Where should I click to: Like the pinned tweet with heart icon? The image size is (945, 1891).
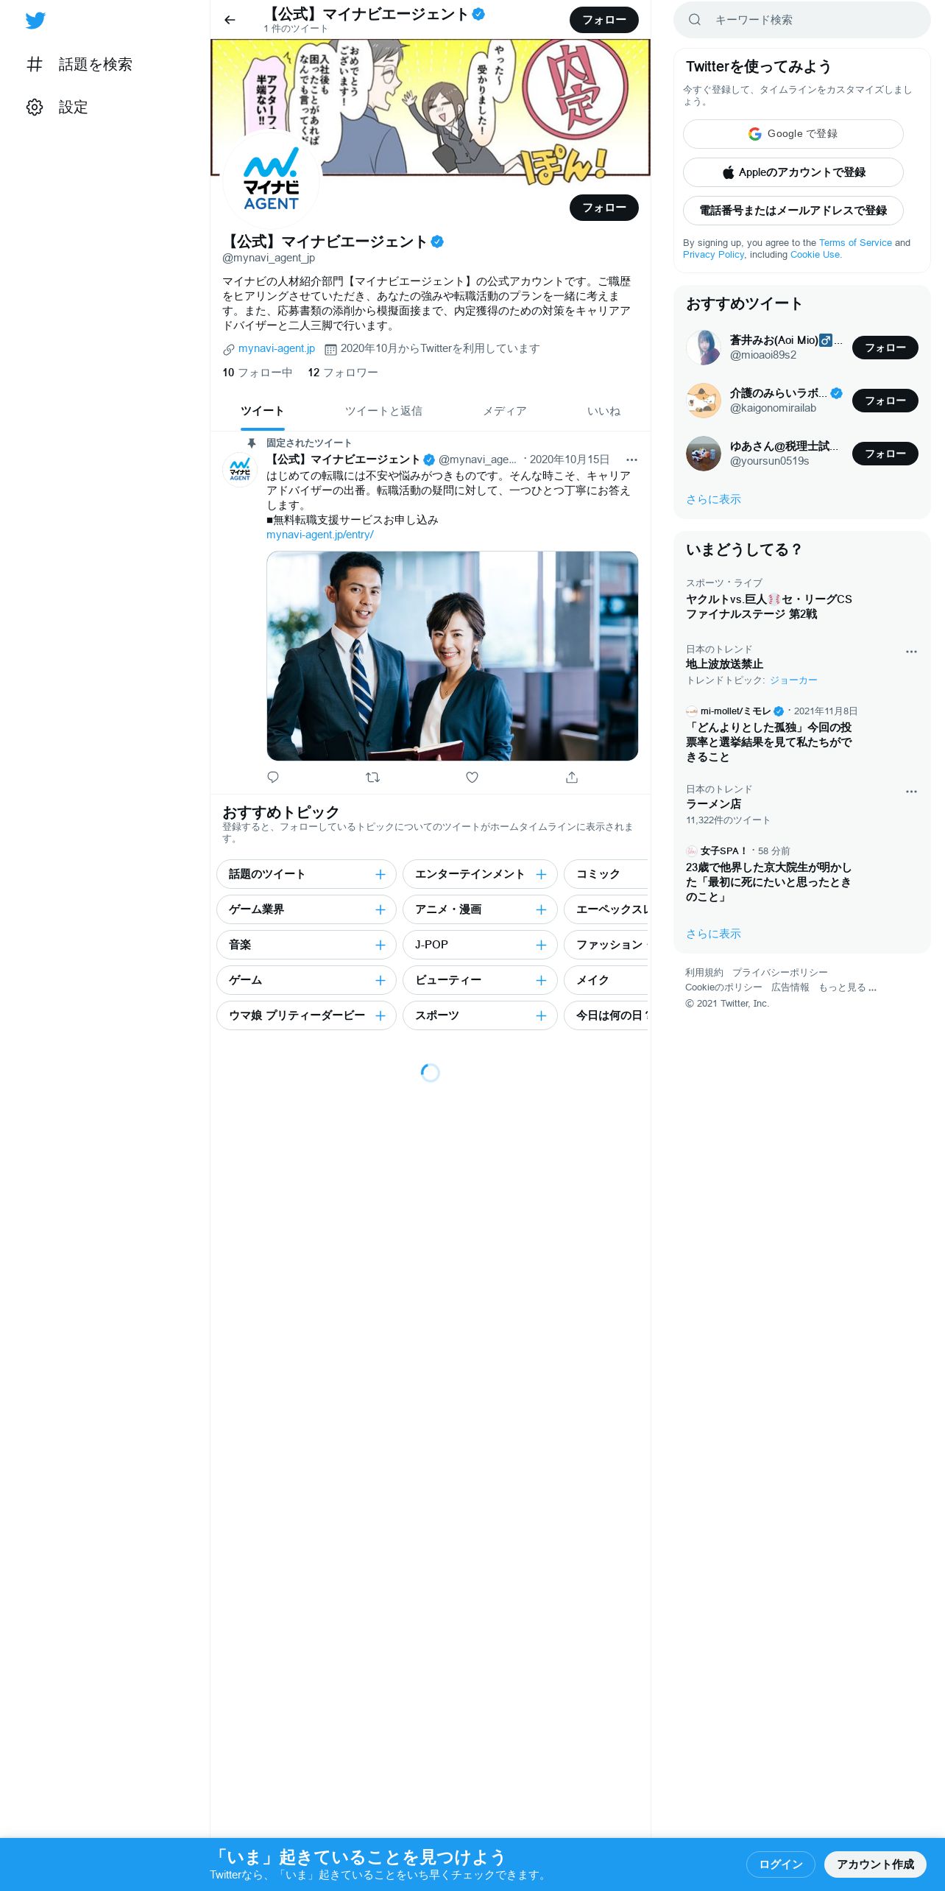pyautogui.click(x=472, y=777)
